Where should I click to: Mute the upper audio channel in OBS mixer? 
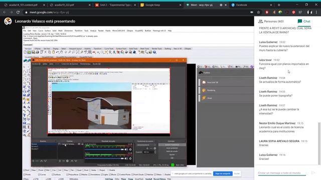click(126, 149)
